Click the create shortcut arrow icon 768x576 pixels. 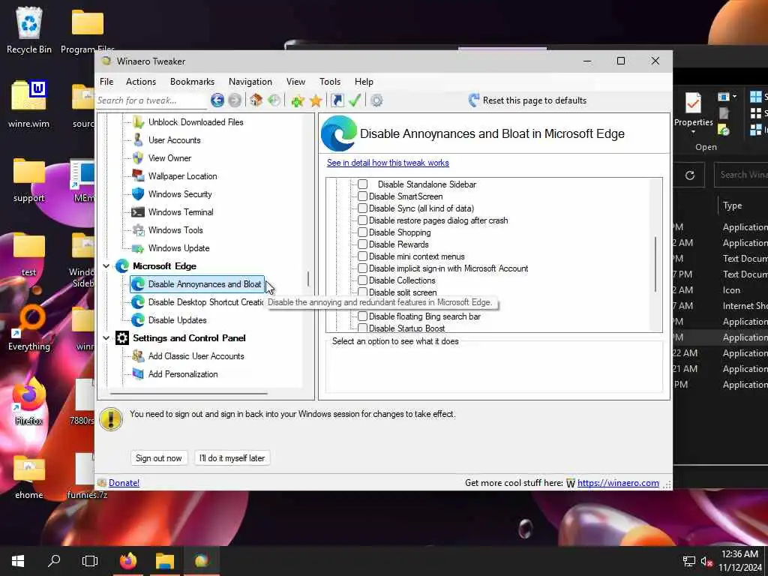coord(337,100)
